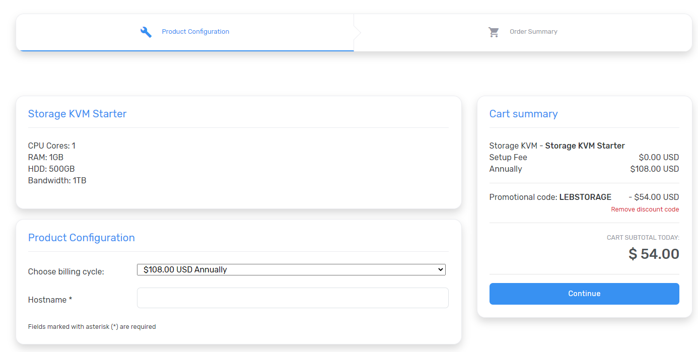
Task: Click the Bandwidth: 1TB specification line
Action: pos(57,181)
